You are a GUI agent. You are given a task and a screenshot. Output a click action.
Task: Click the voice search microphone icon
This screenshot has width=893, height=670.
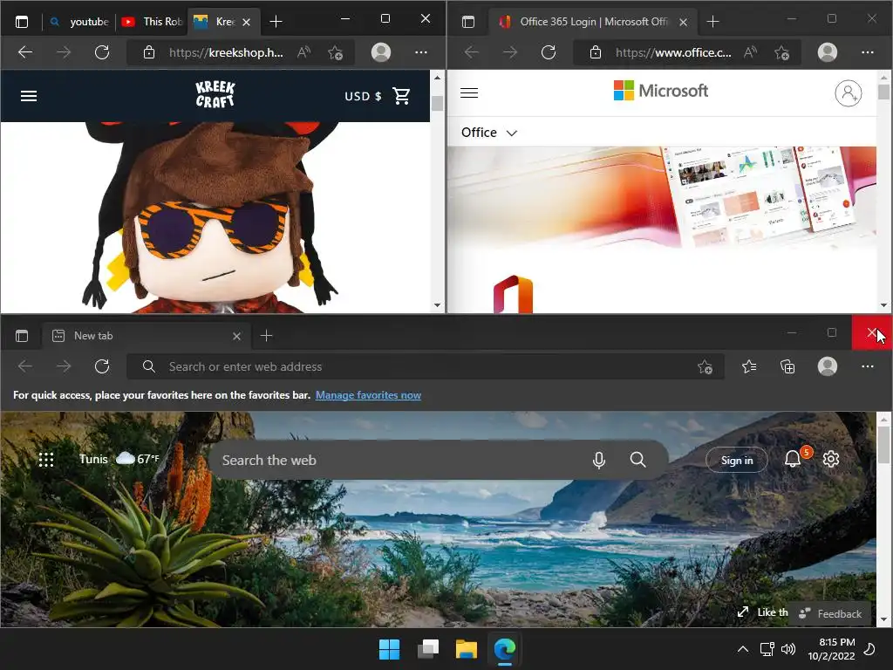[x=598, y=460]
